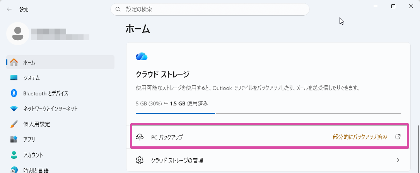Expand クラウド ストレージの管理 chevron arrow
Viewport: 420px width, 173px height.
[398, 160]
